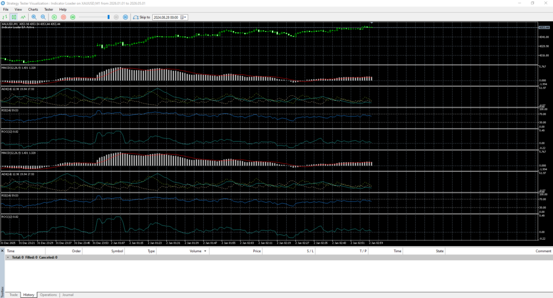Click the Indicator Loader EA Active label
553x298 pixels.
point(18,27)
